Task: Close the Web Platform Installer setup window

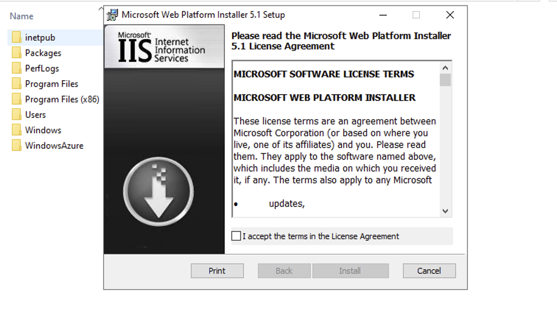Action: [x=450, y=15]
